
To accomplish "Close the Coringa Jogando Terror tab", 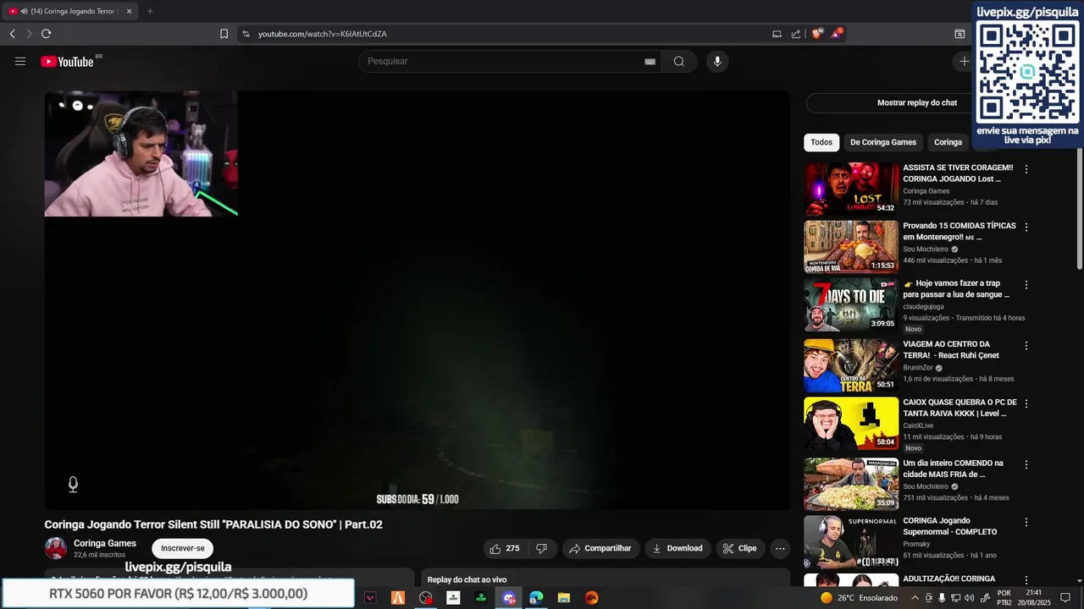I will [130, 11].
